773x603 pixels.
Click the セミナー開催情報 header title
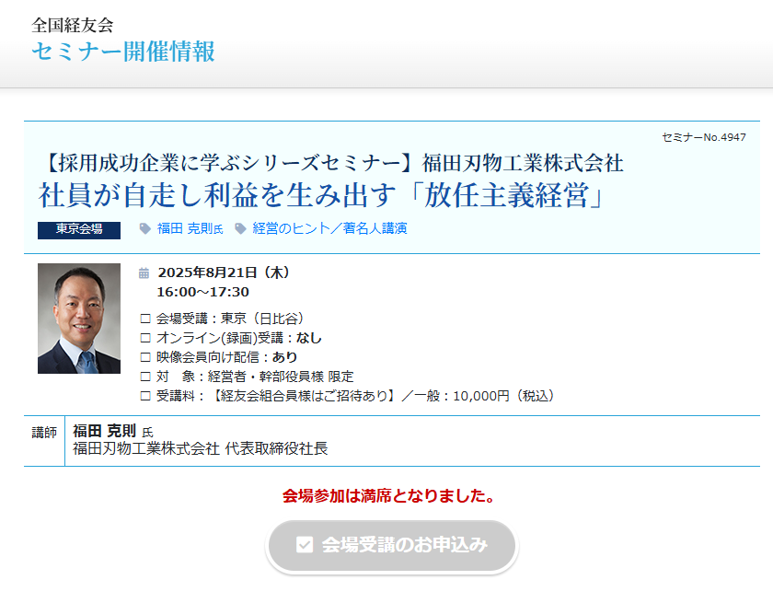tap(123, 52)
